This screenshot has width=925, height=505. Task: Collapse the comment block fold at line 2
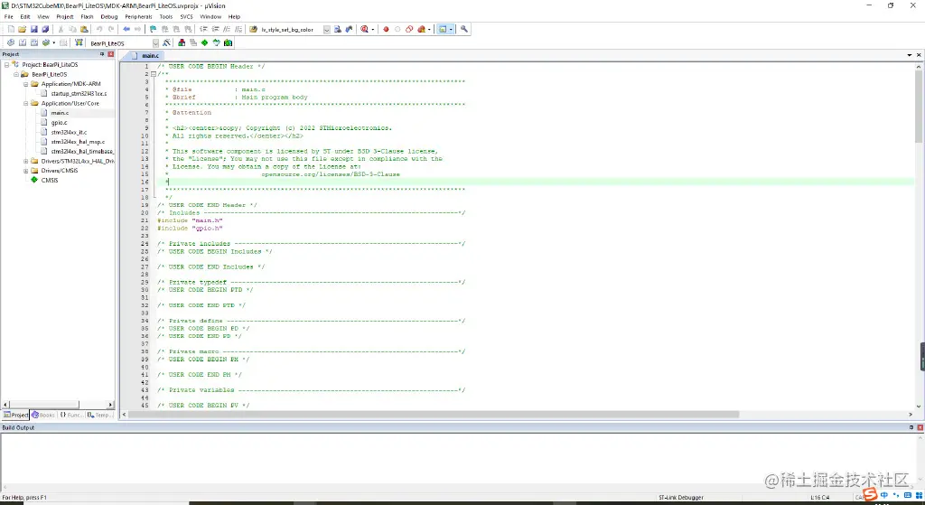click(154, 74)
